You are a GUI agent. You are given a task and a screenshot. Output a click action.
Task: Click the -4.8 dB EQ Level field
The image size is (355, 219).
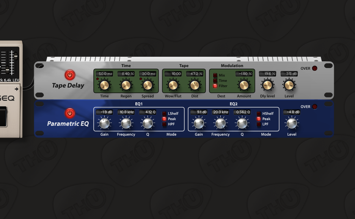[292, 112]
